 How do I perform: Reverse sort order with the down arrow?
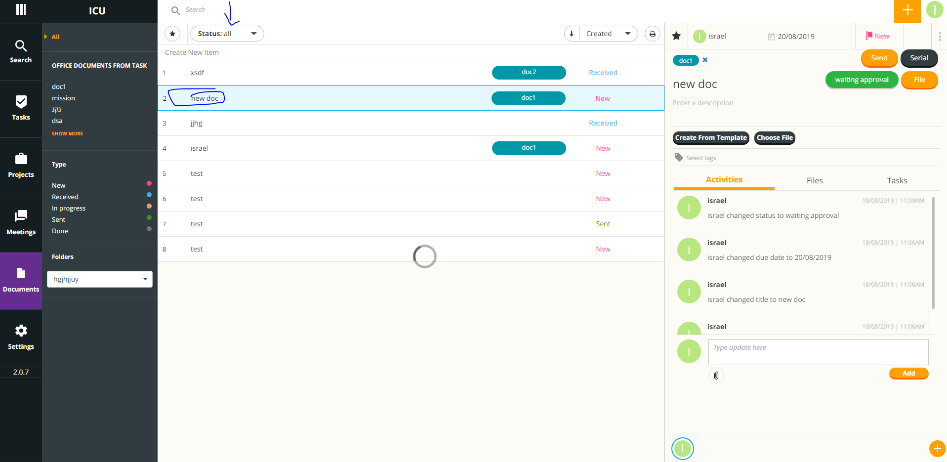(572, 34)
